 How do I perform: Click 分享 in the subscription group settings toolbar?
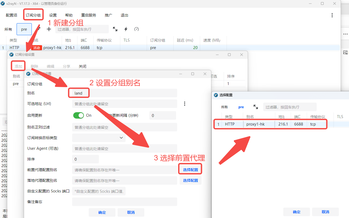[67, 66]
